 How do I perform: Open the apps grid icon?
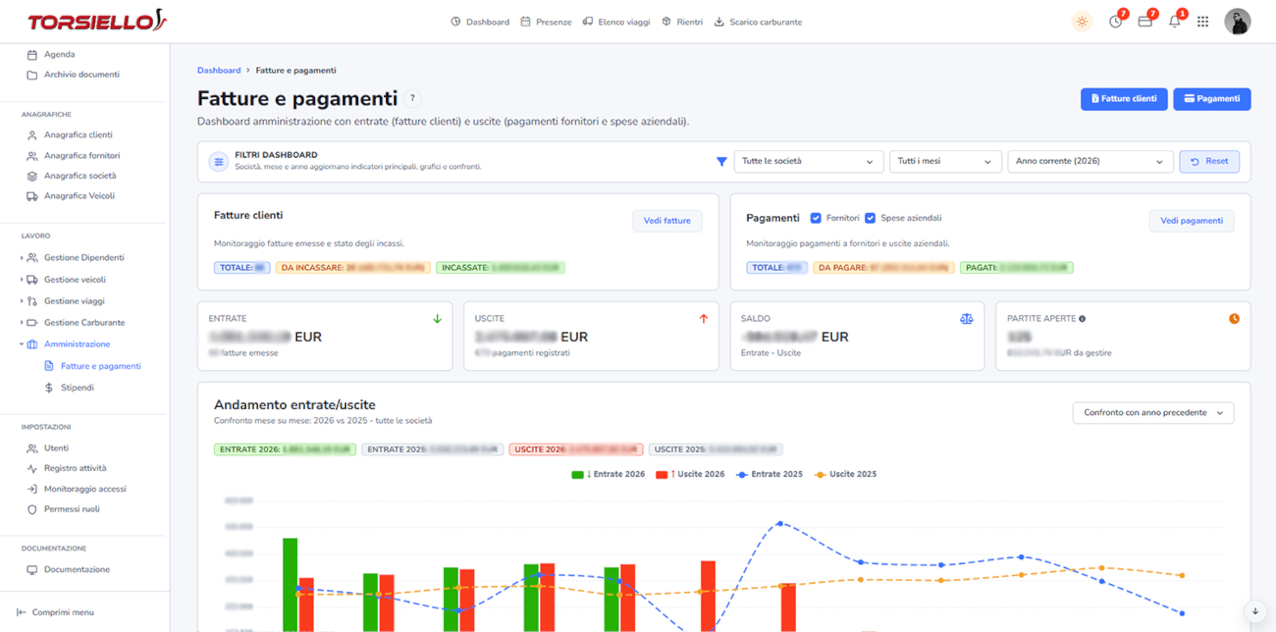(1203, 22)
